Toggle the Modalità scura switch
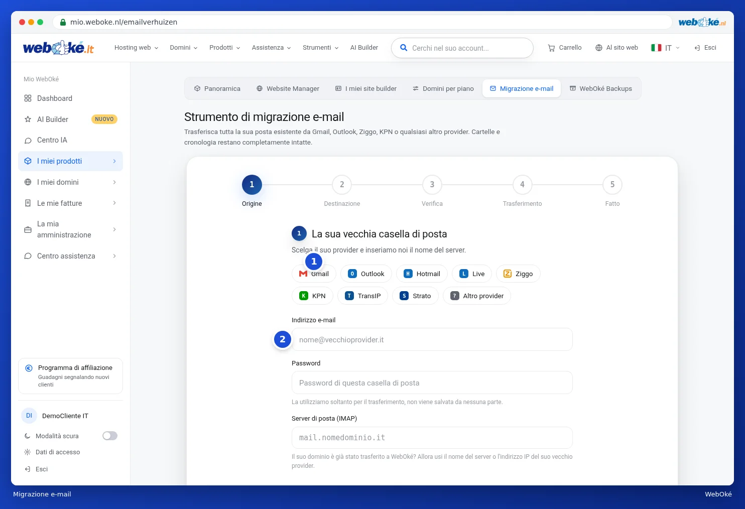The width and height of the screenshot is (745, 509). tap(110, 436)
